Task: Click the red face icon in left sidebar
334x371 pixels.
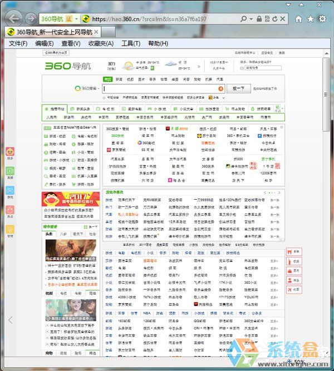Action: pyautogui.click(x=10, y=151)
